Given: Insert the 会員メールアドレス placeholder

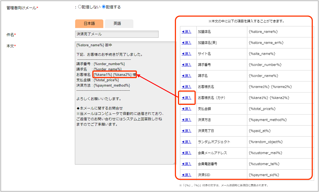Looking at the screenshot, I should (x=186, y=153).
